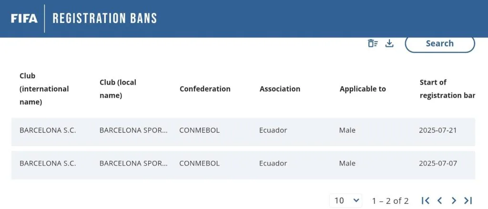This screenshot has height=209, width=488.
Task: Go to the previous page of results
Action: click(440, 200)
